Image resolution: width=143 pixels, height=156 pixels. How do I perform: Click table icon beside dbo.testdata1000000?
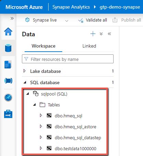[49, 148]
